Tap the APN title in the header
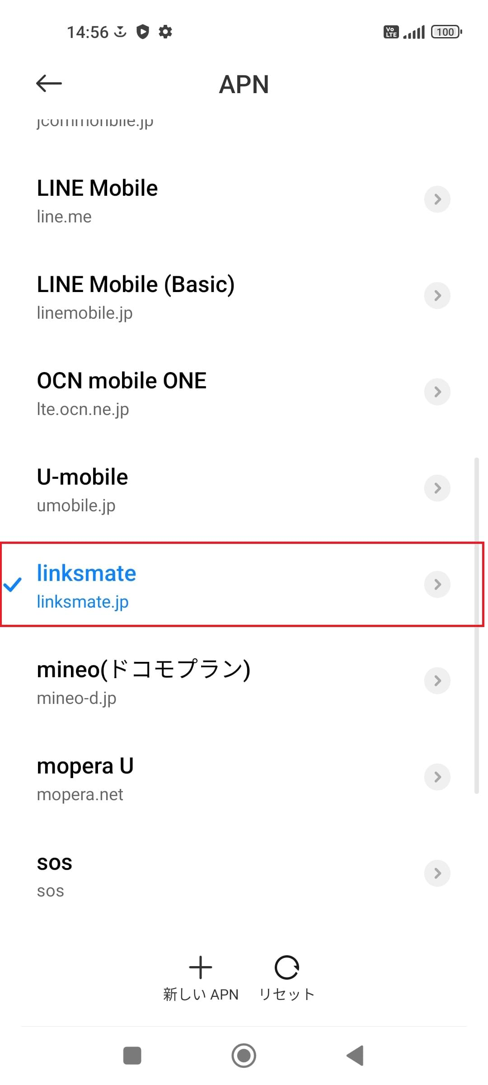Image resolution: width=488 pixels, height=1085 pixels. pos(244,85)
